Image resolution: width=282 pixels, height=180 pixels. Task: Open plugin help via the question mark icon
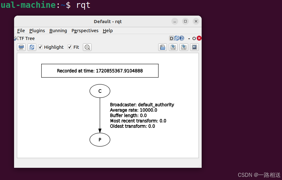[182, 38]
